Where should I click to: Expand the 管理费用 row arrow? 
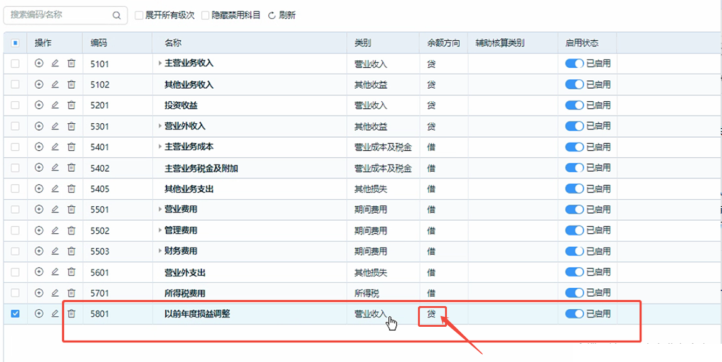pyautogui.click(x=160, y=231)
